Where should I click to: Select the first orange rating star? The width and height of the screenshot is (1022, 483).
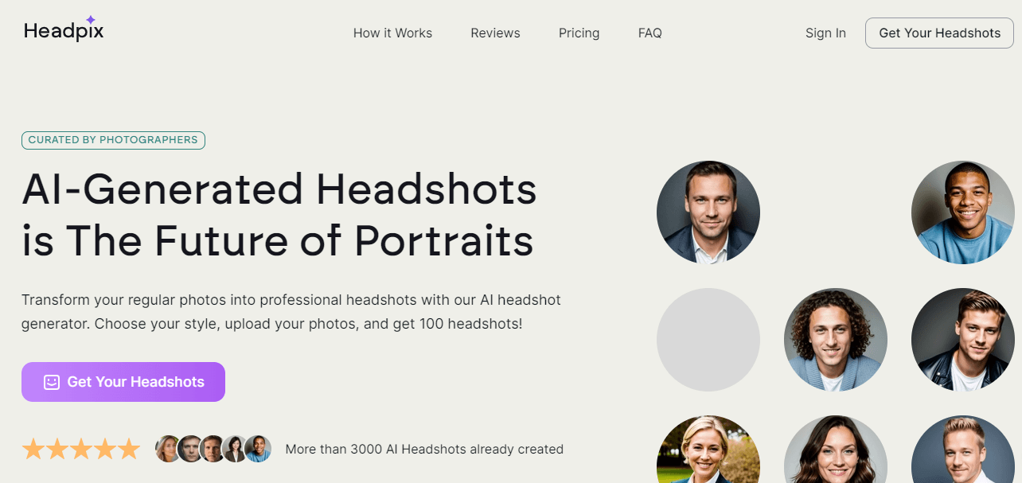pos(34,449)
